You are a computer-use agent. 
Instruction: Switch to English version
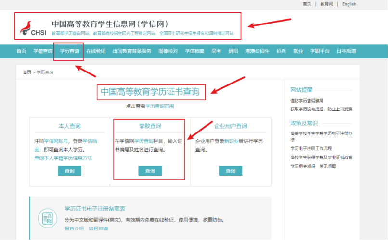click(x=349, y=4)
